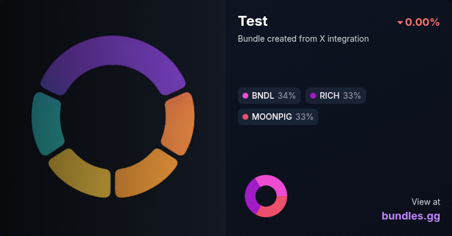Click the 'View at' label text

(x=426, y=202)
